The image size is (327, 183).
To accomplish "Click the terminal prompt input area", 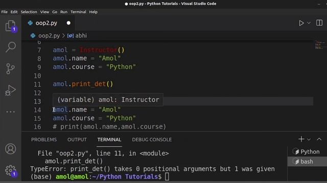I will (x=167, y=177).
